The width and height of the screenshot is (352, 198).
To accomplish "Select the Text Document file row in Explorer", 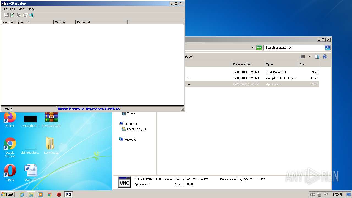I will click(x=252, y=72).
